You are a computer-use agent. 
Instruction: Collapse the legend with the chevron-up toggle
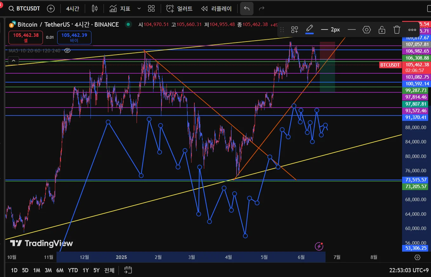[13, 61]
